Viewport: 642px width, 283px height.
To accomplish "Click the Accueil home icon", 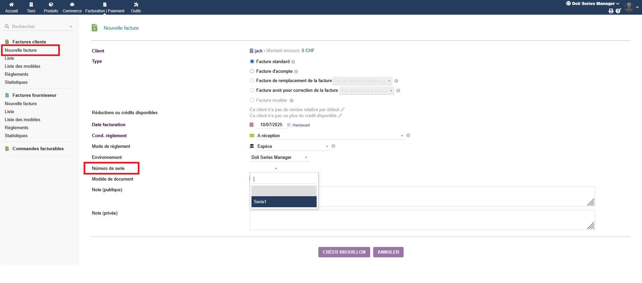I will click(x=11, y=5).
